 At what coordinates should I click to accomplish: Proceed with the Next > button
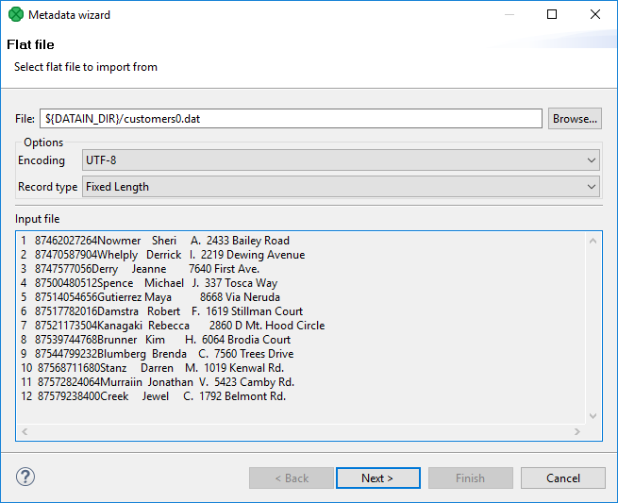point(377,478)
